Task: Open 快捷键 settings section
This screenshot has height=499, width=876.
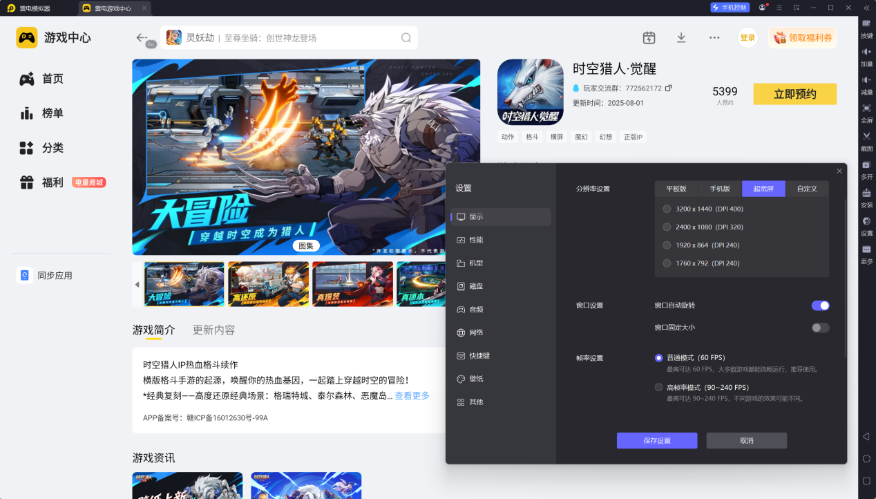Action: pos(501,356)
